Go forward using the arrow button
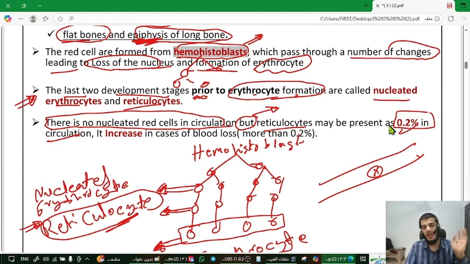 tap(463, 19)
